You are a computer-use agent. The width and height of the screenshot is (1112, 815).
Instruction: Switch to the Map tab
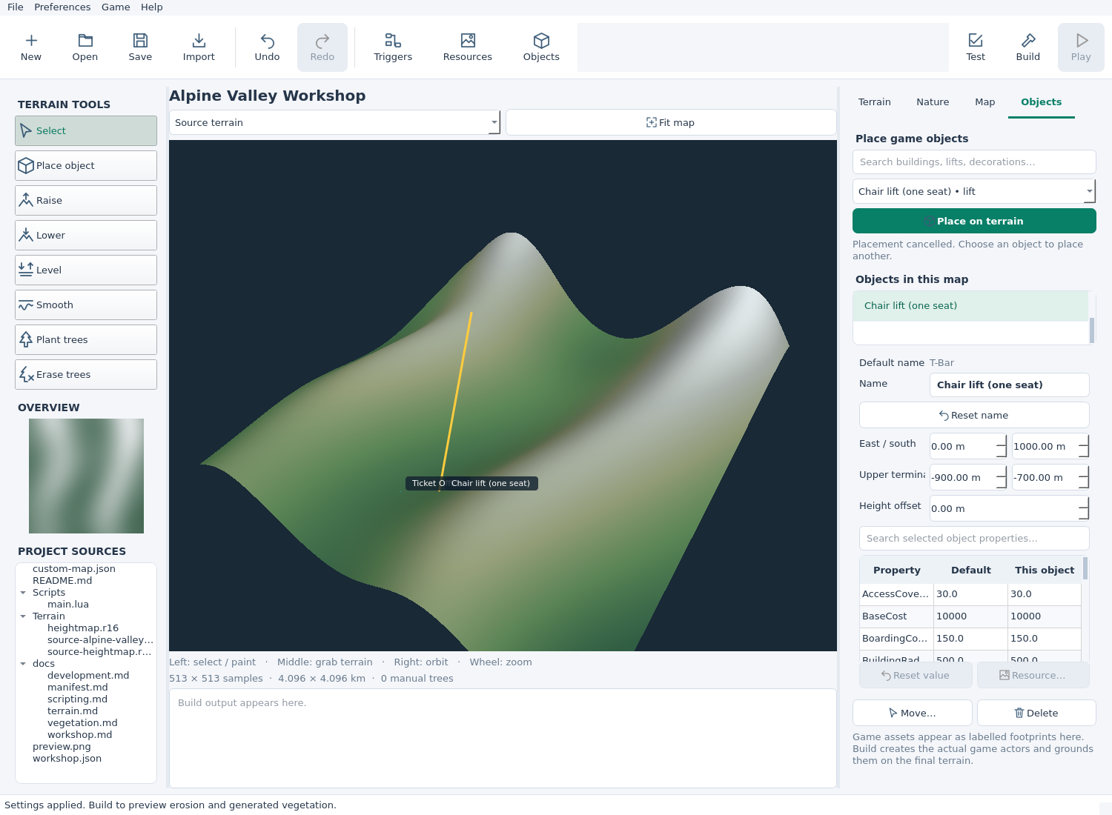985,102
